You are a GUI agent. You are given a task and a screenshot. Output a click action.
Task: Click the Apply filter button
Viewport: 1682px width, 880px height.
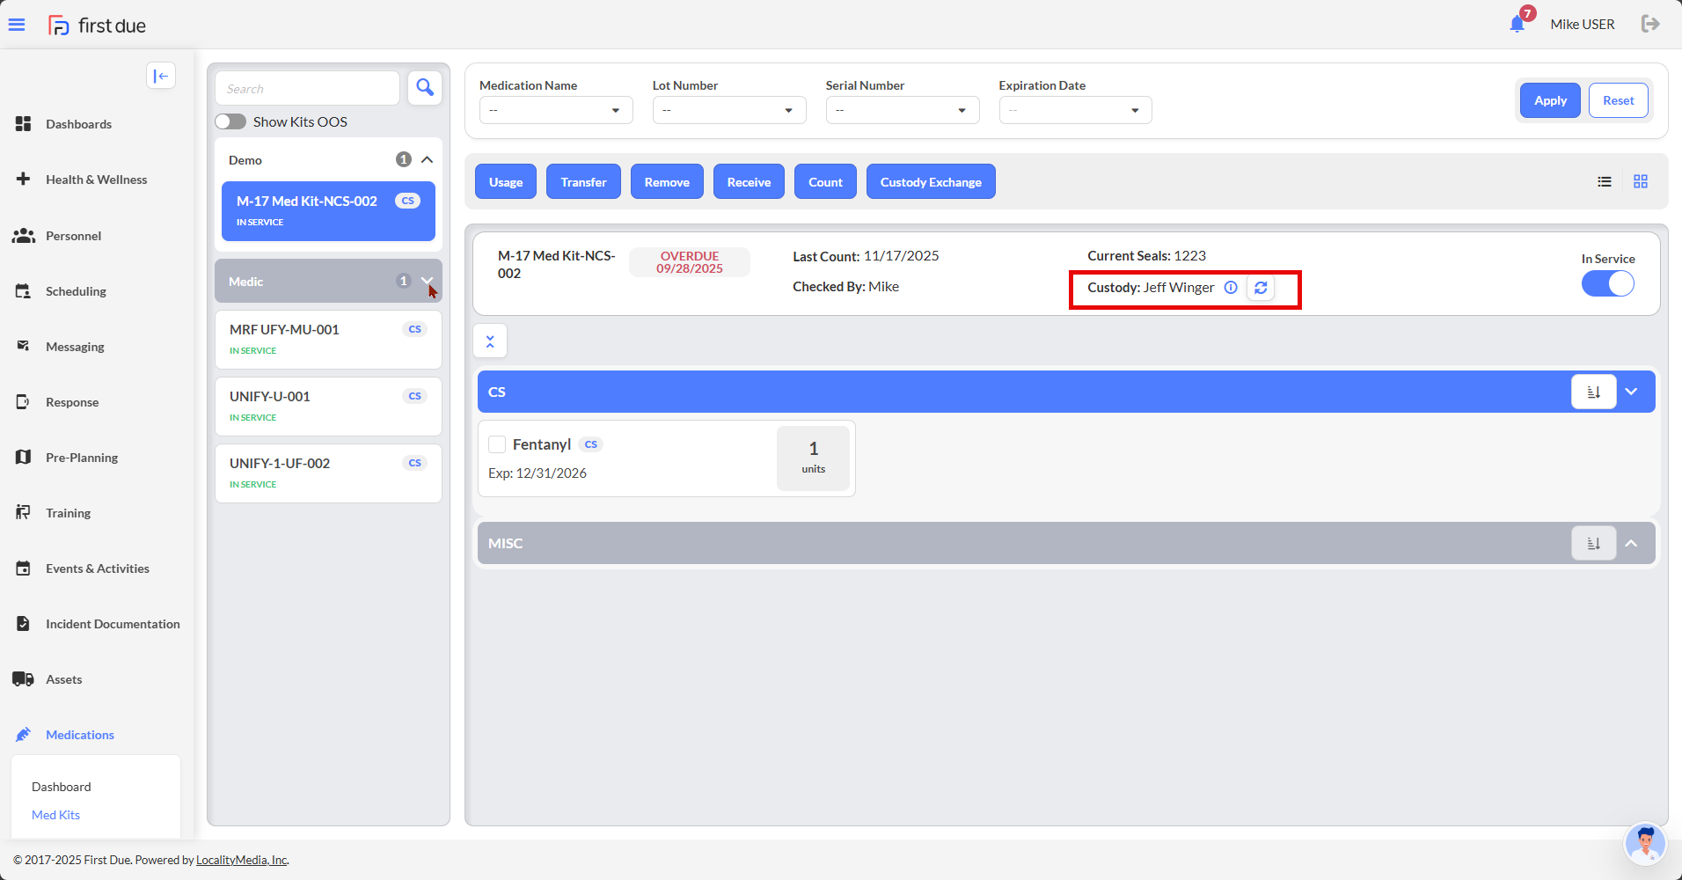1549,100
